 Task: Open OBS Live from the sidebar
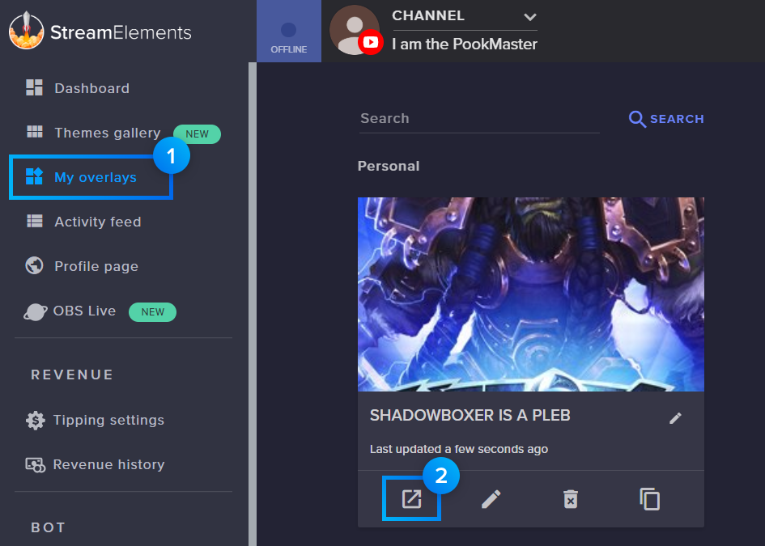84,311
